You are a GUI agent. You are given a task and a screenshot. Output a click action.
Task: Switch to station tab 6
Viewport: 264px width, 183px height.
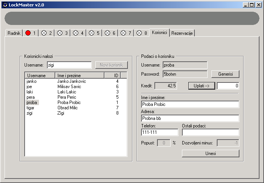pos(110,33)
